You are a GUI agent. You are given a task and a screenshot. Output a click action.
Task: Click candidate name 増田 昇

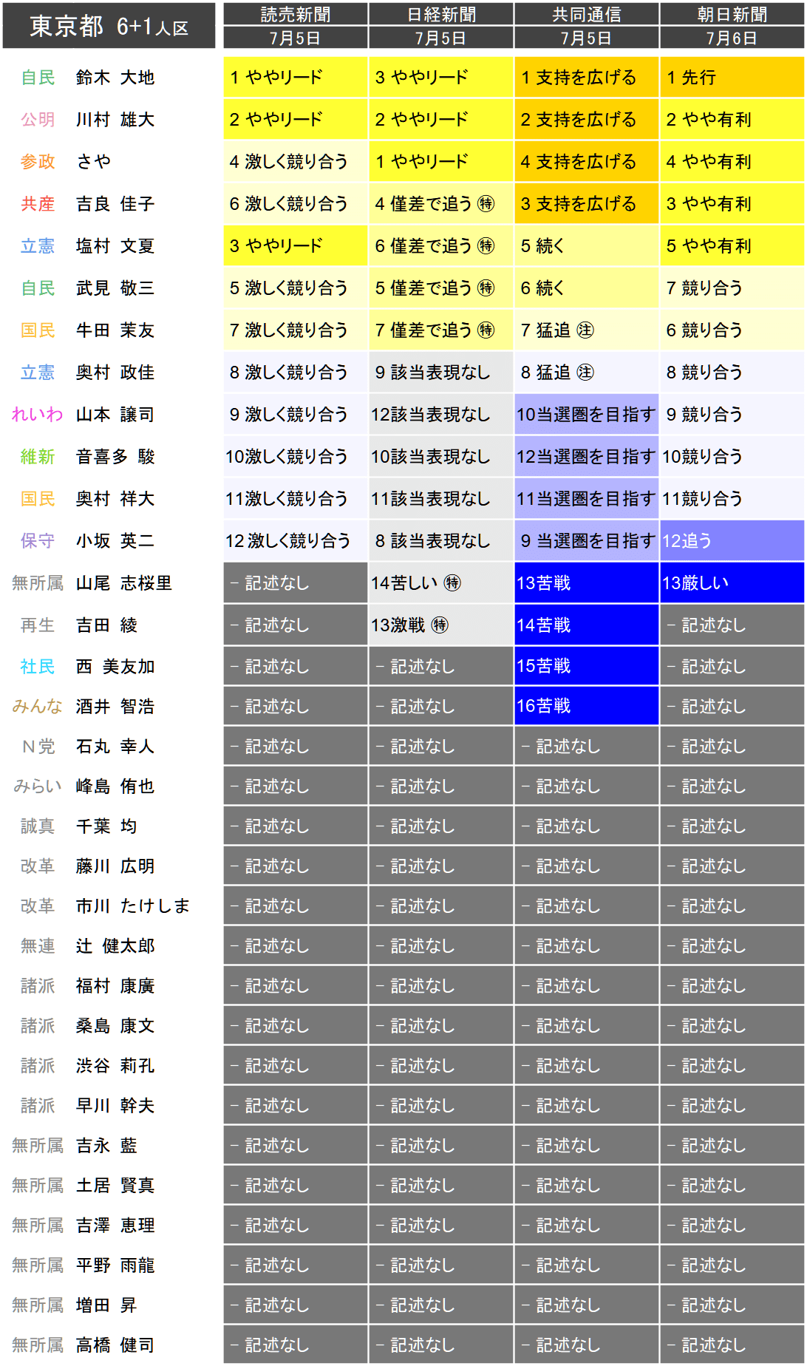pyautogui.click(x=106, y=1305)
